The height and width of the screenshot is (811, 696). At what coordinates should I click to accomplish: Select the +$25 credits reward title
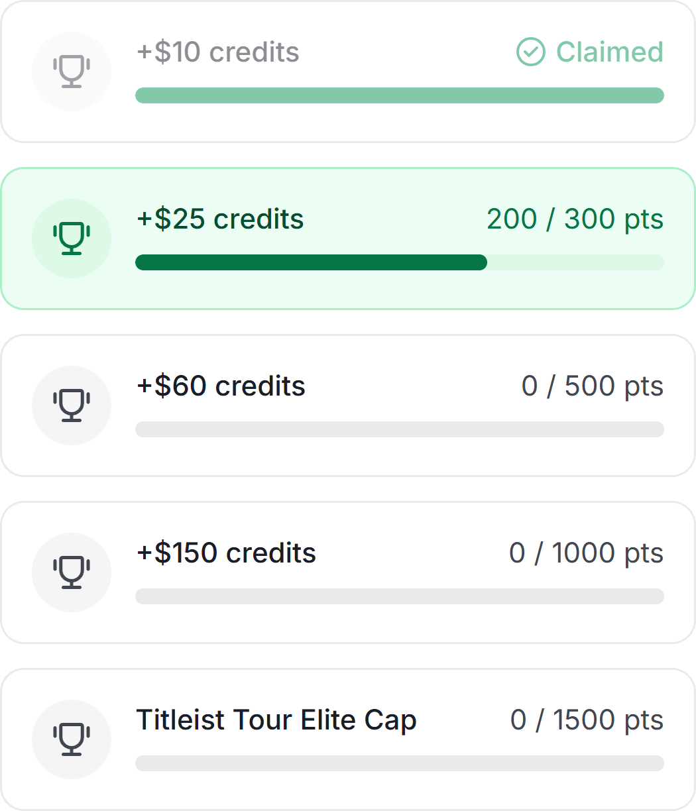pyautogui.click(x=220, y=219)
